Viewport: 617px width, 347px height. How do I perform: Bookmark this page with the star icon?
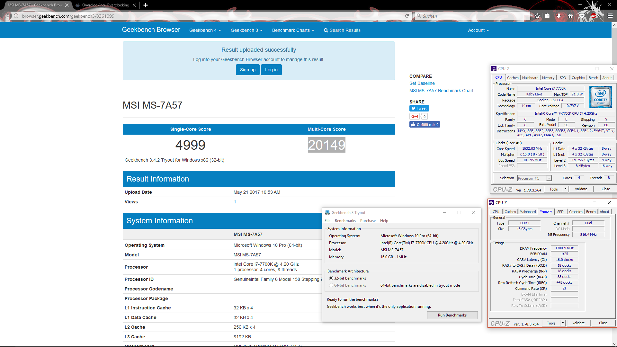tap(537, 16)
